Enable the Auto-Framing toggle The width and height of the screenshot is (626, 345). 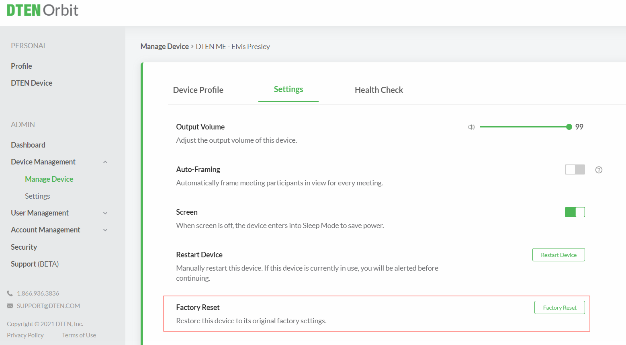(x=575, y=170)
